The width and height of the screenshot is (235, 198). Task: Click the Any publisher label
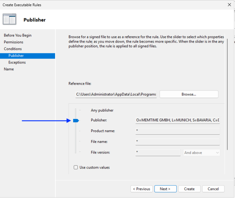pyautogui.click(x=102, y=110)
